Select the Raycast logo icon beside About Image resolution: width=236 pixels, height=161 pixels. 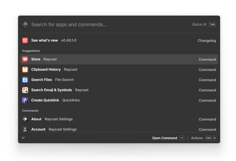tap(25, 119)
